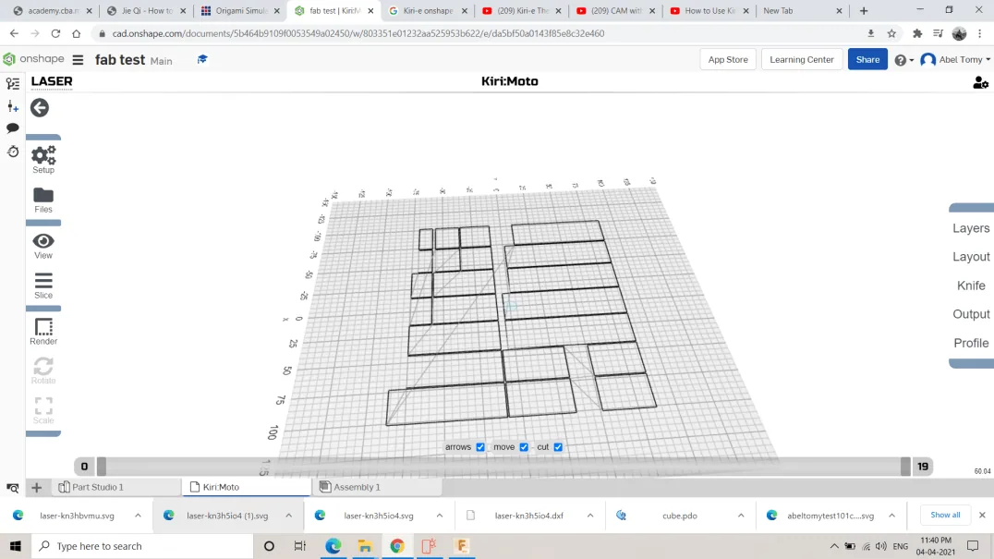Switch to the Part Studio 1 tab

[x=115, y=487]
